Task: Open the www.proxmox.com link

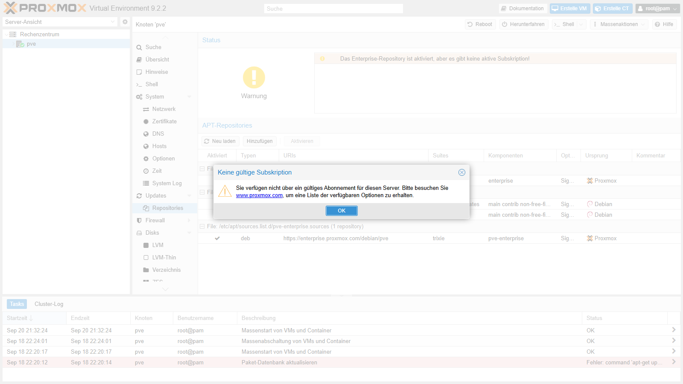Action: pyautogui.click(x=259, y=195)
